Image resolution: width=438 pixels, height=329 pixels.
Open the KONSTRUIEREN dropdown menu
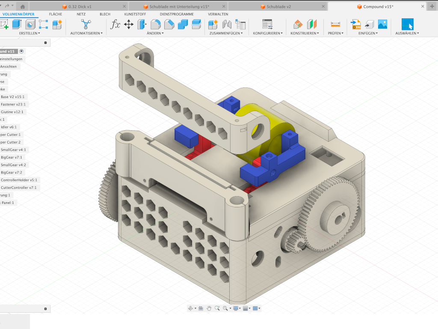coord(305,33)
